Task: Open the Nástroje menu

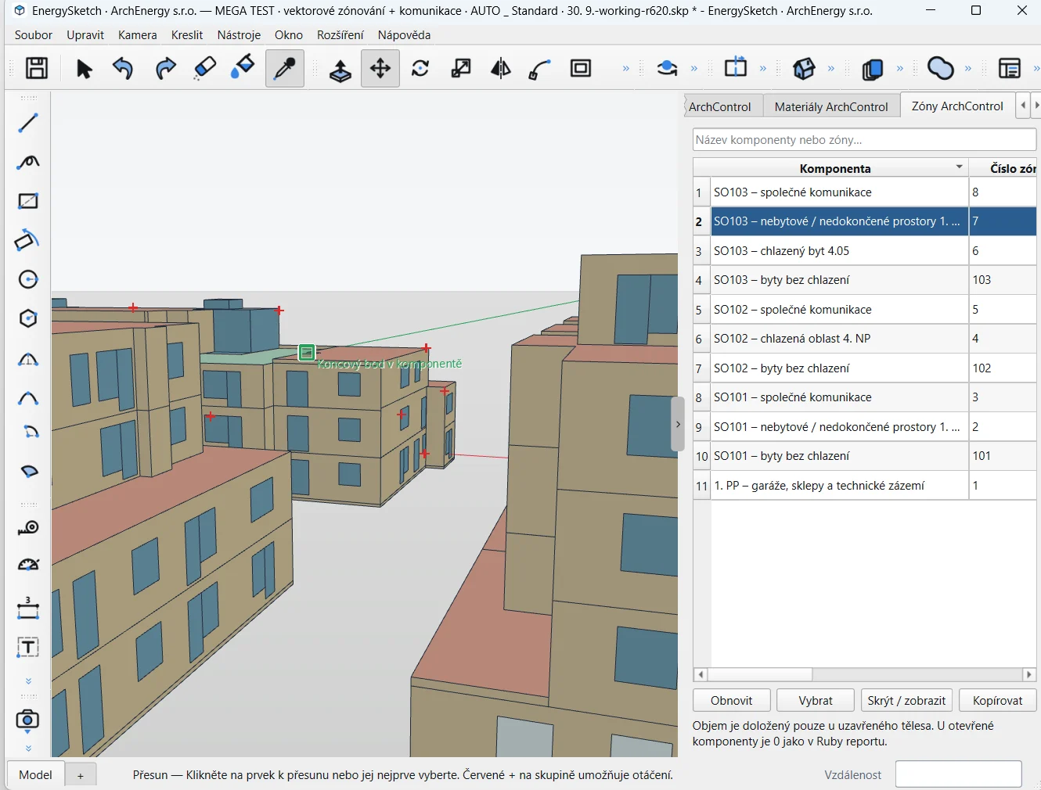Action: (x=239, y=35)
